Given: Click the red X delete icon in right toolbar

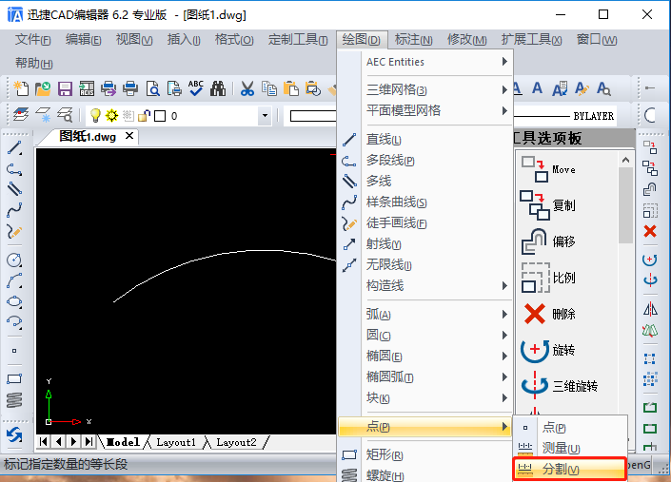Looking at the screenshot, I should coord(650,231).
